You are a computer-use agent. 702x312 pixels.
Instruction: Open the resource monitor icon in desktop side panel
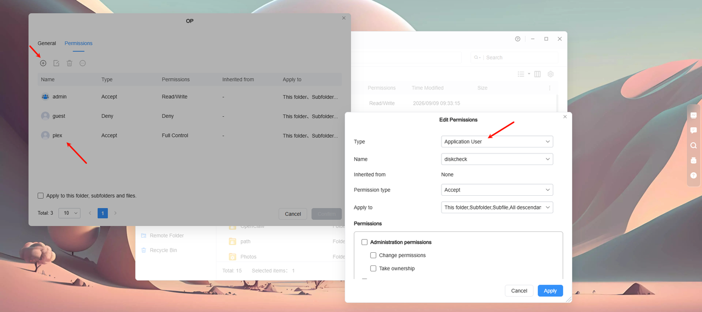click(694, 115)
